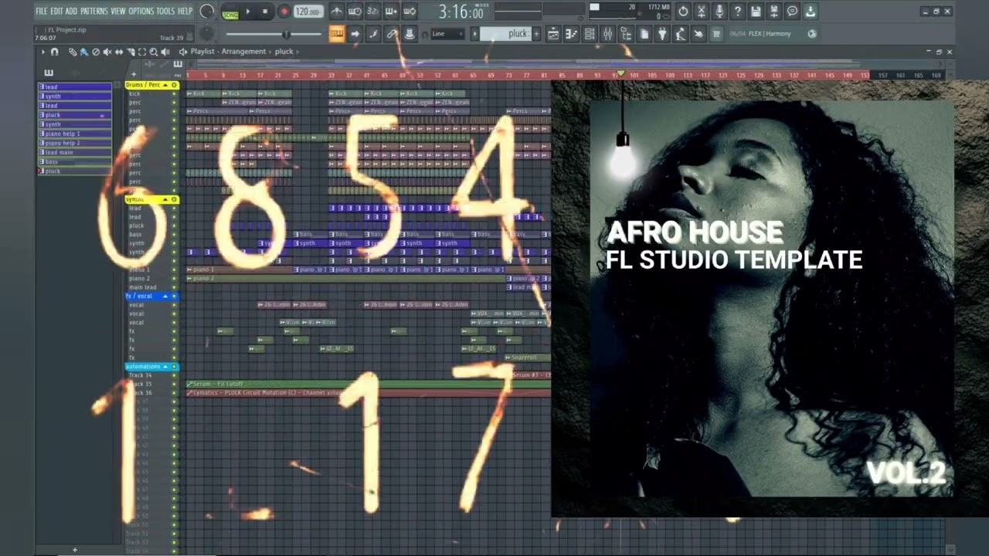The width and height of the screenshot is (989, 556).
Task: Open the Line snap selector dropdown
Action: (x=447, y=33)
